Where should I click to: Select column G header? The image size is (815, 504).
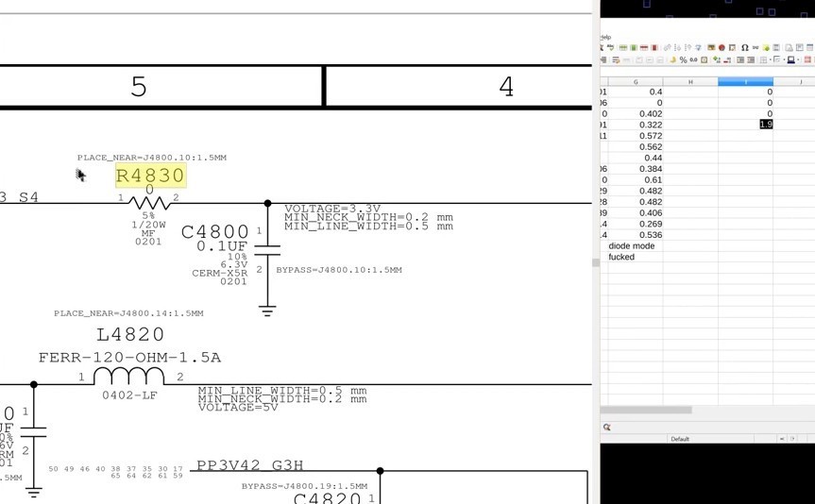coord(636,81)
